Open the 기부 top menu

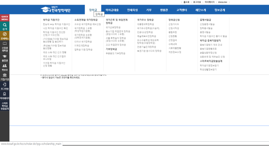point(149,10)
